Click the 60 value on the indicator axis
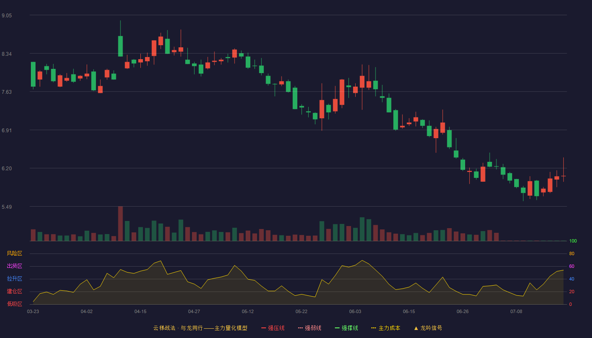The width and height of the screenshot is (592, 338). tap(572, 267)
